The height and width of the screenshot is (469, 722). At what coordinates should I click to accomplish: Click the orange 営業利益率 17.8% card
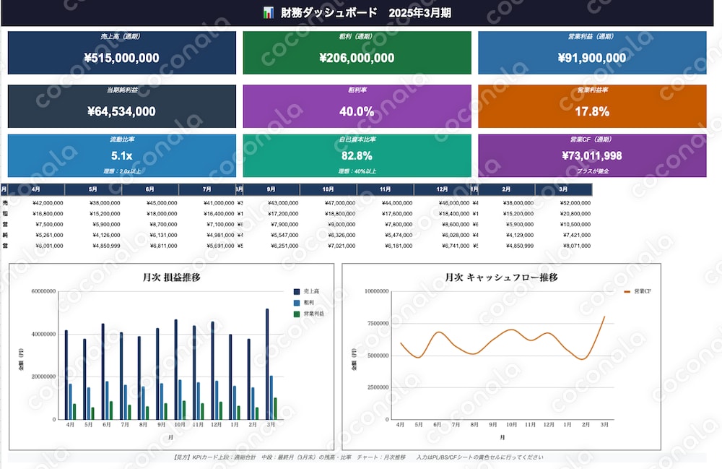[592, 106]
